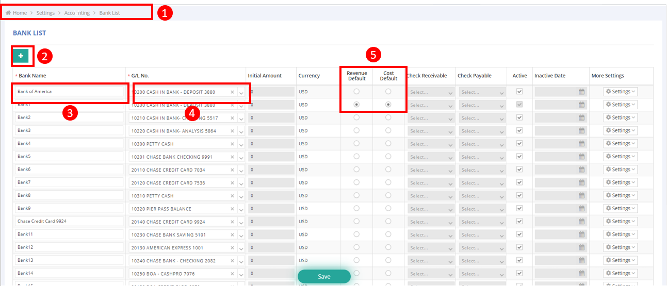Screen dimensions: 667x286
Task: Select Revenue Default for Bank of America
Action: click(356, 92)
